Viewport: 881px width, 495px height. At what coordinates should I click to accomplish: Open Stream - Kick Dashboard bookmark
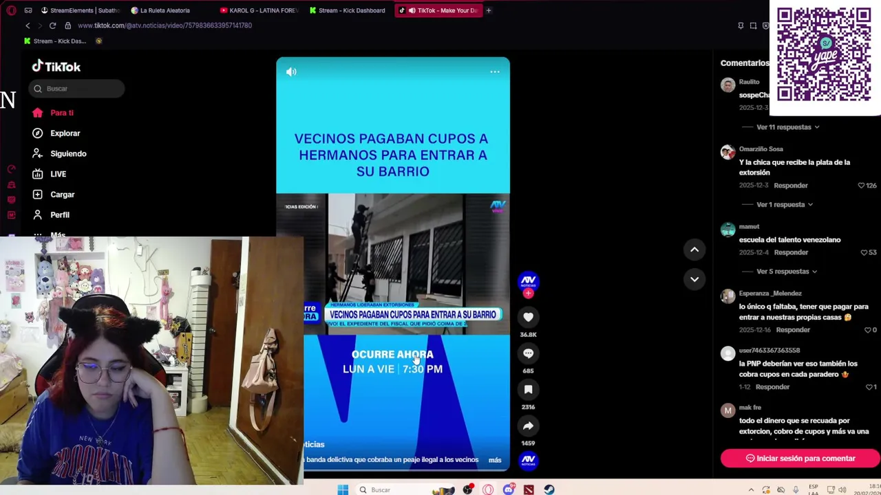(x=55, y=41)
